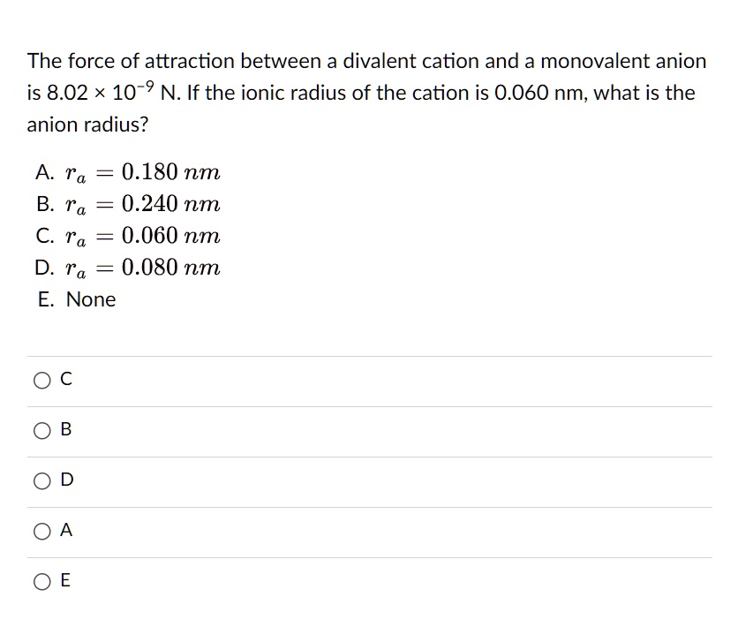Click the label C next to its radio button
Image resolution: width=738 pixels, height=635 pixels.
coord(64,379)
